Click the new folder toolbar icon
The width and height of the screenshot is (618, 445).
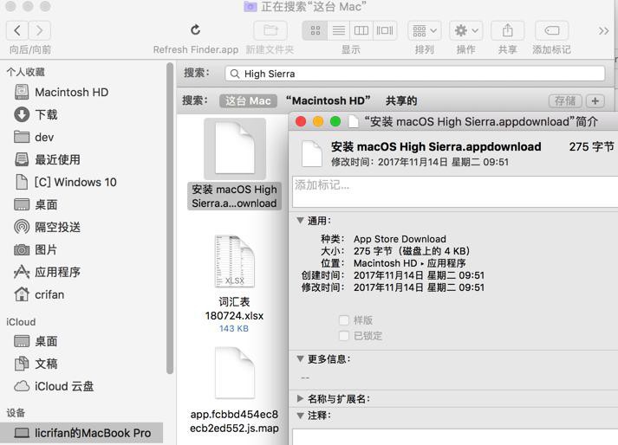coord(270,30)
